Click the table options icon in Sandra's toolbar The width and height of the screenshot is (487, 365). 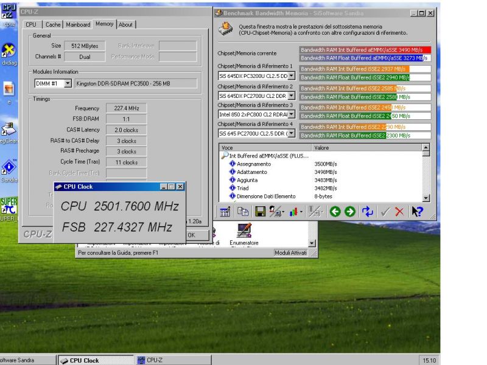pyautogui.click(x=225, y=212)
